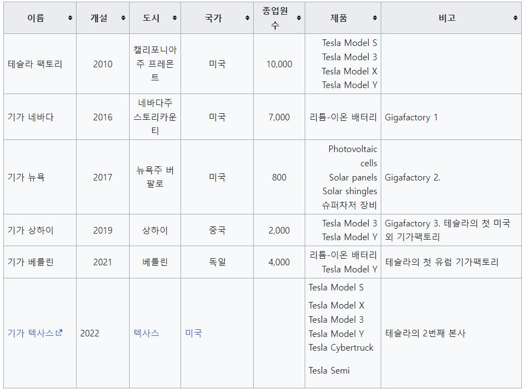The height and width of the screenshot is (390, 524).
Task: Click Tesla Model X in 기가 텍사스 row
Action: click(x=336, y=305)
